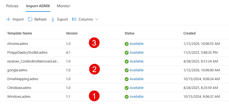Viewport: 229px width, 106px height.
Task: Click the Export download arrow icon
Action: (53, 19)
